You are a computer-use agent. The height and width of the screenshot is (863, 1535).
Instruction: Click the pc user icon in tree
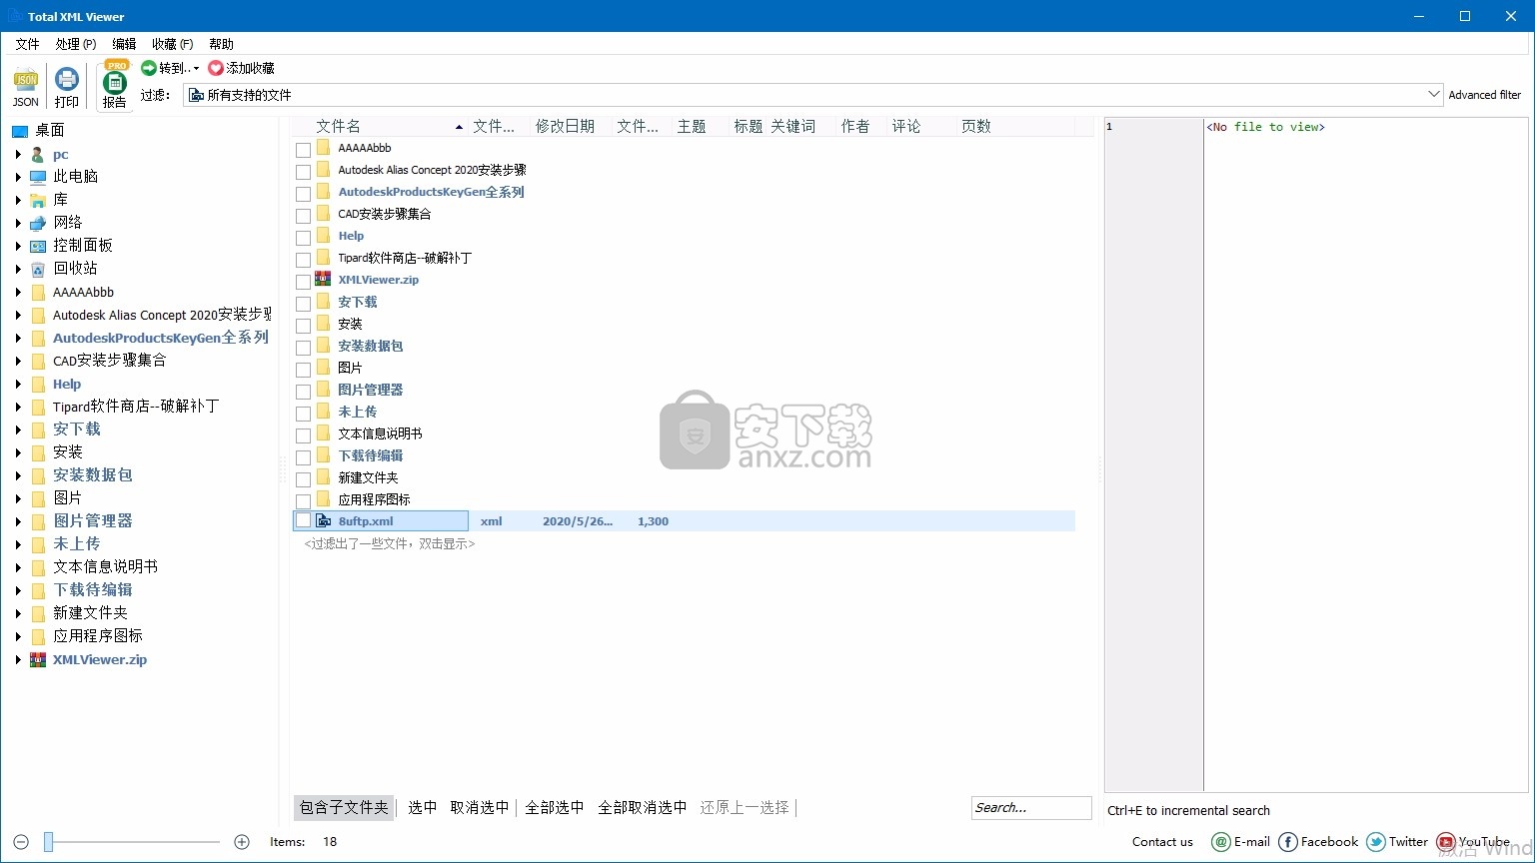pos(38,155)
